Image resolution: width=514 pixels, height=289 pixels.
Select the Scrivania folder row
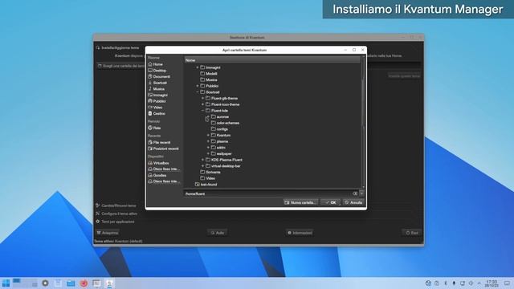(x=210, y=172)
